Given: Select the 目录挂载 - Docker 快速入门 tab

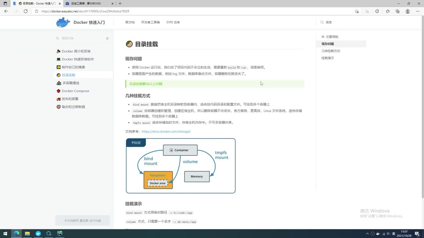Looking at the screenshot, I should coord(36,3).
